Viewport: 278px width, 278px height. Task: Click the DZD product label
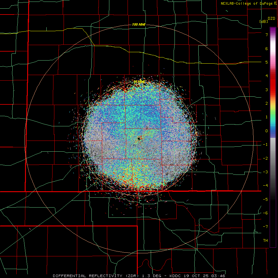272,19
